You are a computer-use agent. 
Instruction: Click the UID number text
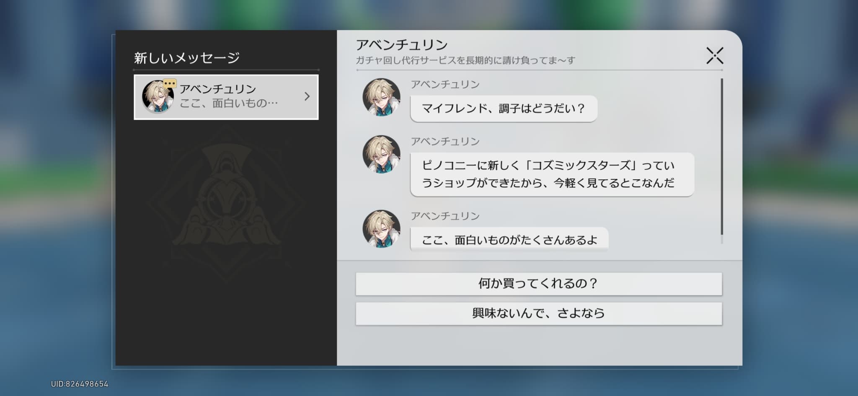click(x=80, y=384)
